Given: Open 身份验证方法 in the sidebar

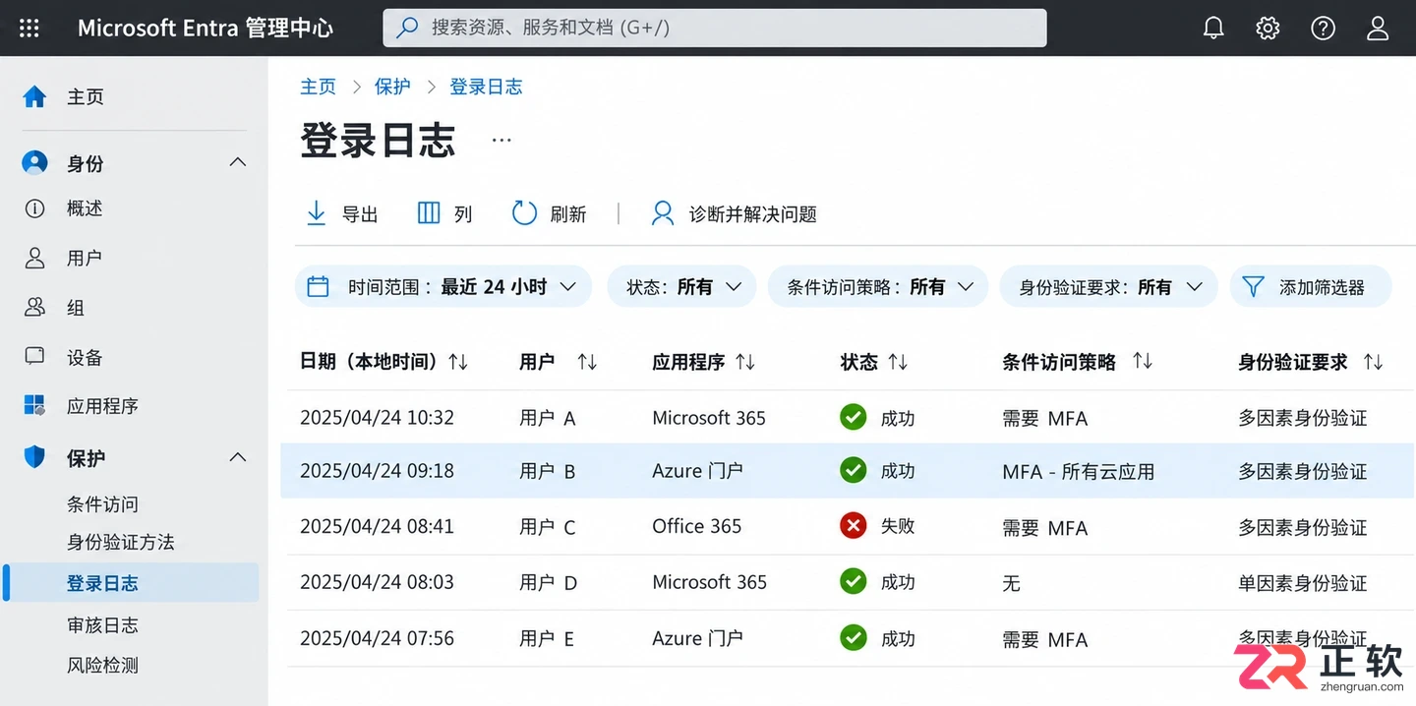Looking at the screenshot, I should coord(120,542).
